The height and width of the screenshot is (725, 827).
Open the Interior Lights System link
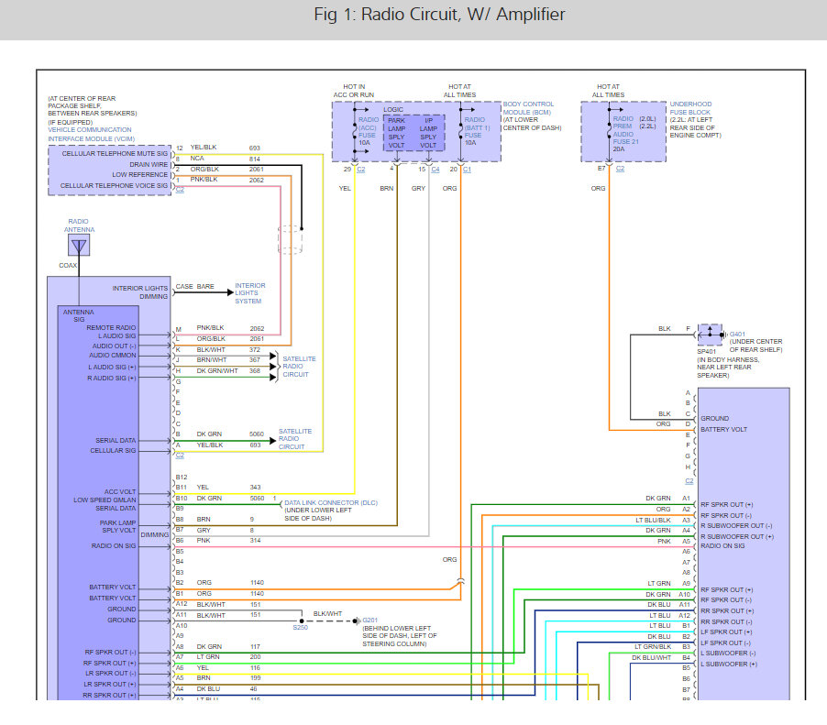point(250,293)
